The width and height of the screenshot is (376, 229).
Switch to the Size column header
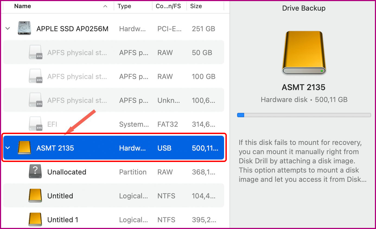coord(196,6)
